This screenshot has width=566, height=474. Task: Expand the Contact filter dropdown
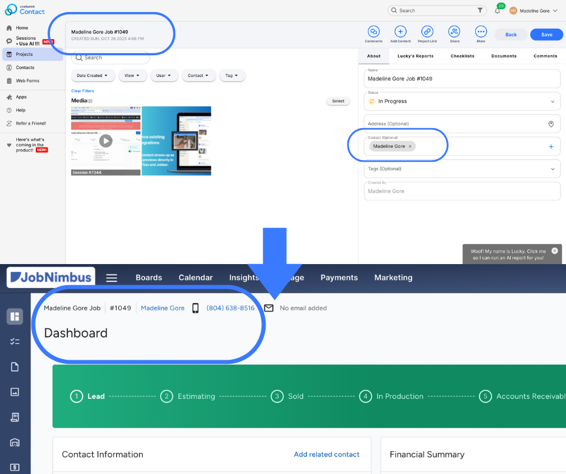click(199, 75)
